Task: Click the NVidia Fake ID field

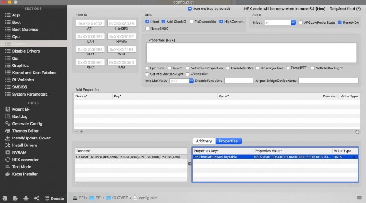Action: coord(122,37)
